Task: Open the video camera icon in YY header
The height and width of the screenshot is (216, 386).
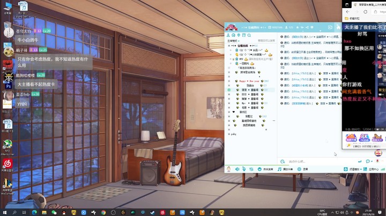Action: tap(330, 27)
